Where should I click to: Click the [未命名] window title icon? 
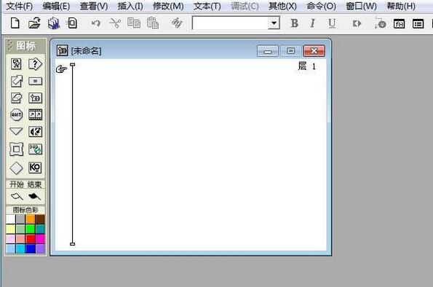[x=62, y=50]
